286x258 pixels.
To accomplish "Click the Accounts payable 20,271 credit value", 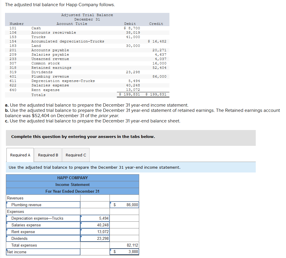I will 159,50.
